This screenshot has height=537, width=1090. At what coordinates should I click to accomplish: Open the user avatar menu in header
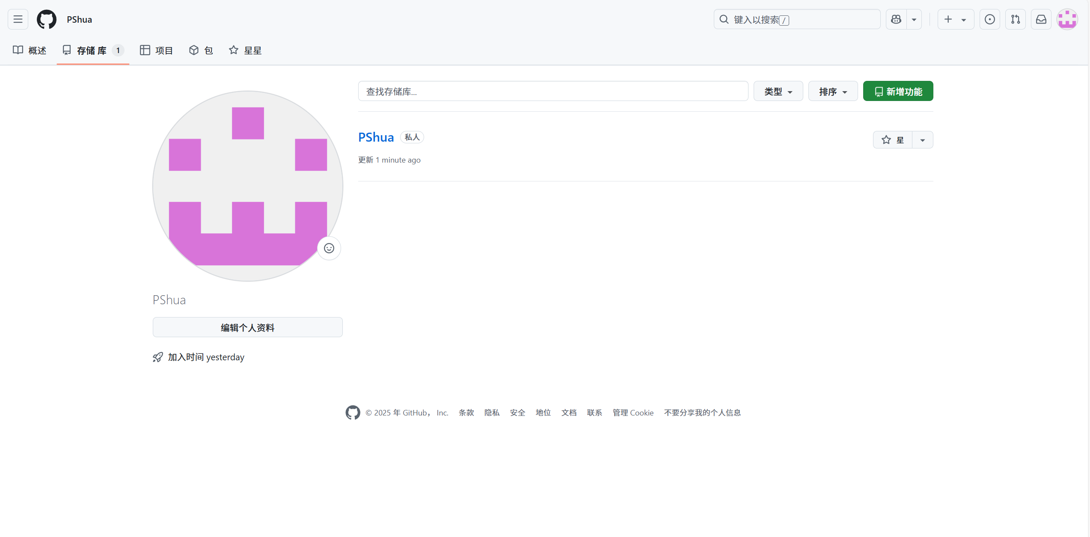coord(1067,19)
